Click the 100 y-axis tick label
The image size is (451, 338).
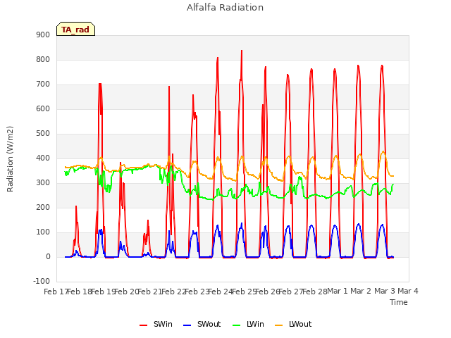(43, 232)
